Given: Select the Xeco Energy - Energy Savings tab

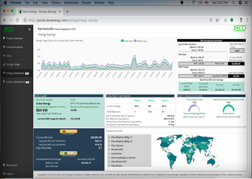Looking at the screenshot, I should 39,12.
